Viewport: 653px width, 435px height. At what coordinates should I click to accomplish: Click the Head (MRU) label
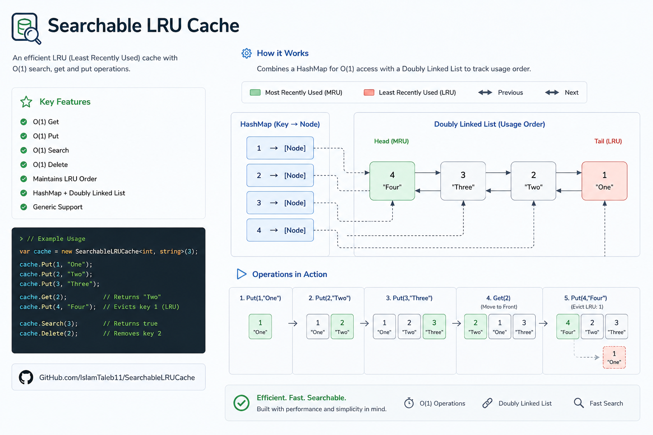tap(391, 141)
